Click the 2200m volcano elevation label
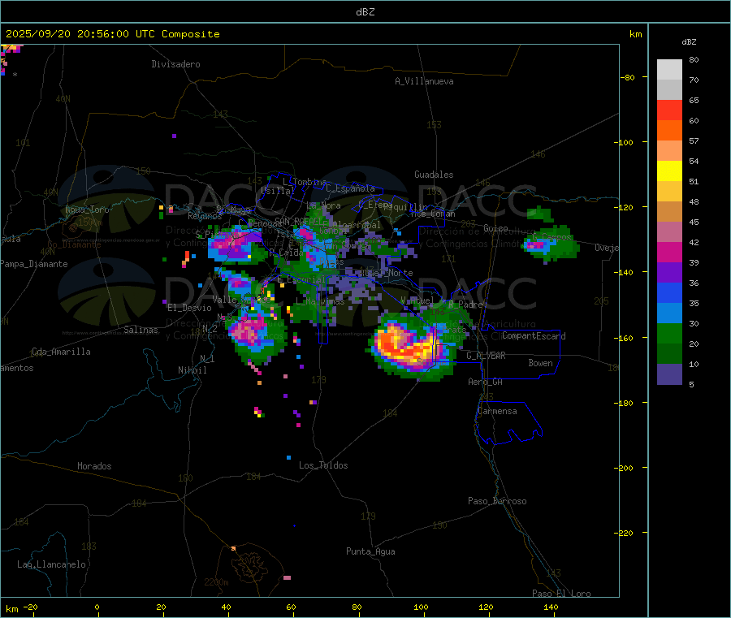The image size is (731, 618). [216, 582]
